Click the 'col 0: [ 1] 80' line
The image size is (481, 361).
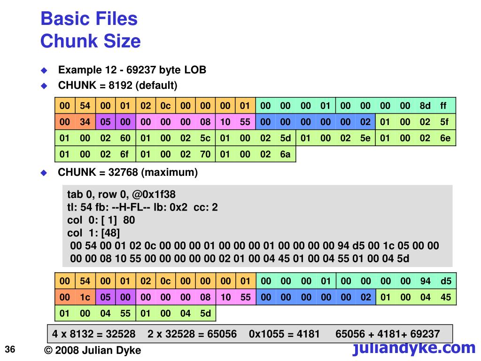pos(101,220)
